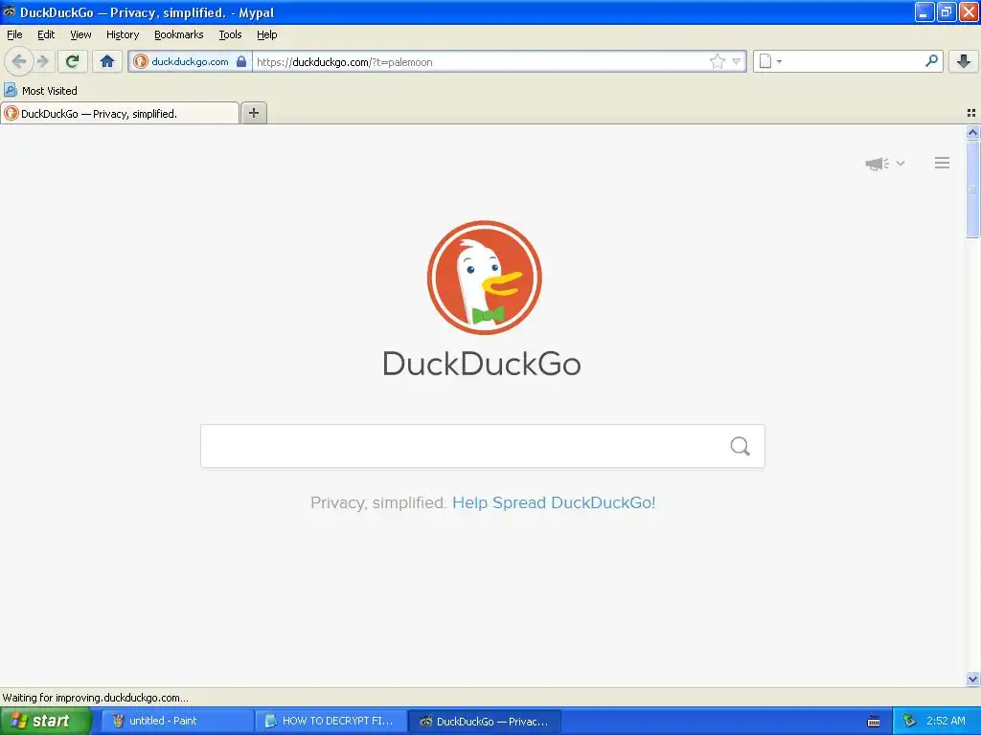
Task: Click the system tray network icon
Action: tap(909, 721)
